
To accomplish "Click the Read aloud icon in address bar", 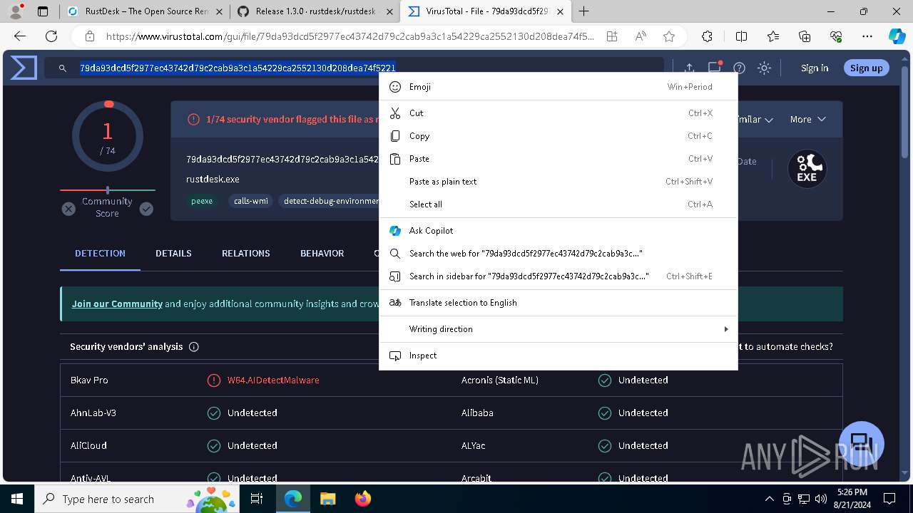I will pos(641,36).
